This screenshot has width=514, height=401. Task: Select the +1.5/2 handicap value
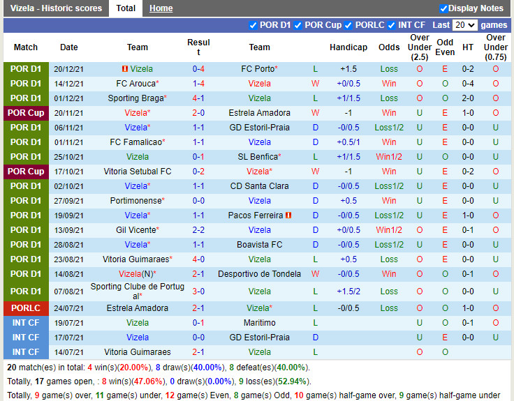pyautogui.click(x=348, y=292)
